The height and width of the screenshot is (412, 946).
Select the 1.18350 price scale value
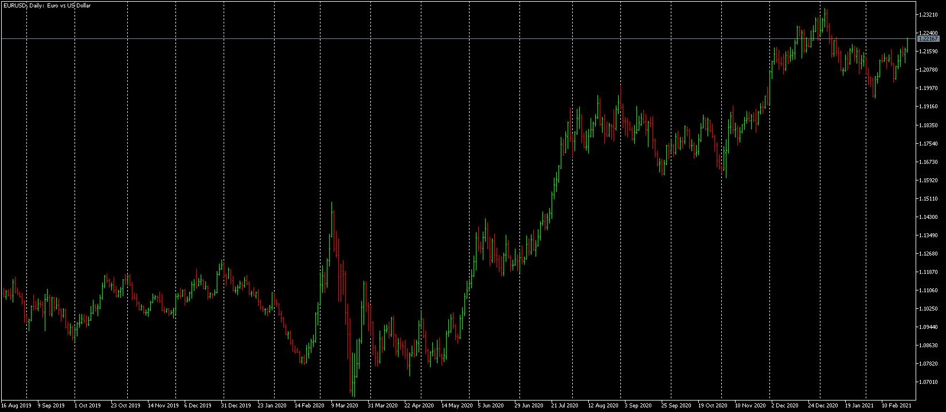928,125
